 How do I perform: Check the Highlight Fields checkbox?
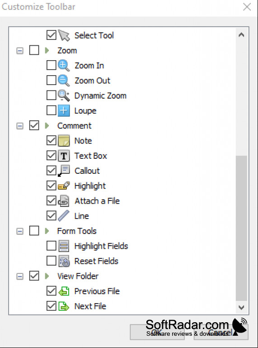point(52,246)
